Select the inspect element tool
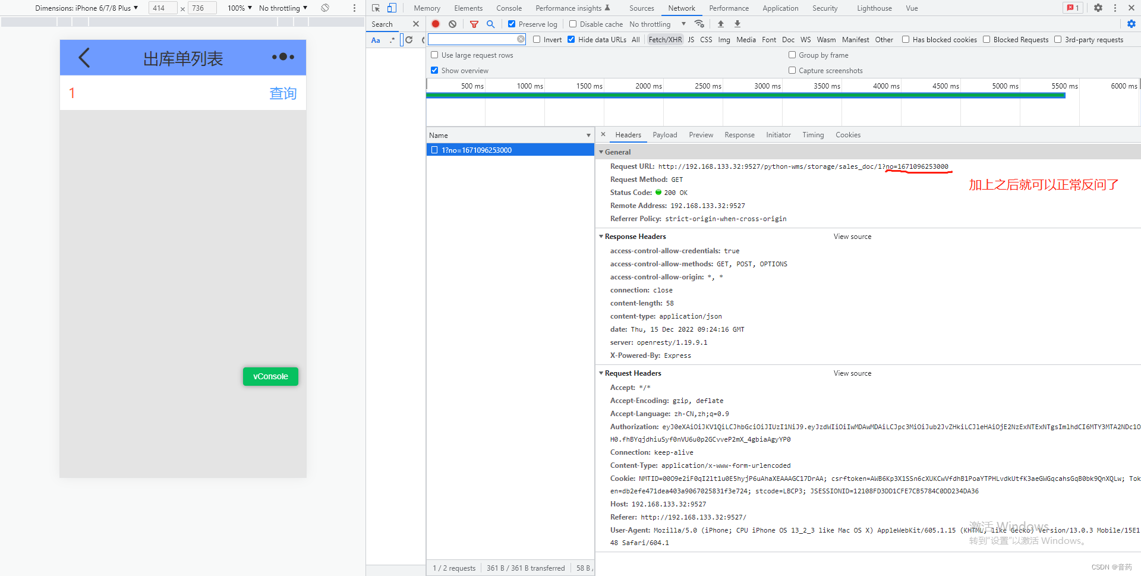The width and height of the screenshot is (1141, 576). click(x=375, y=8)
